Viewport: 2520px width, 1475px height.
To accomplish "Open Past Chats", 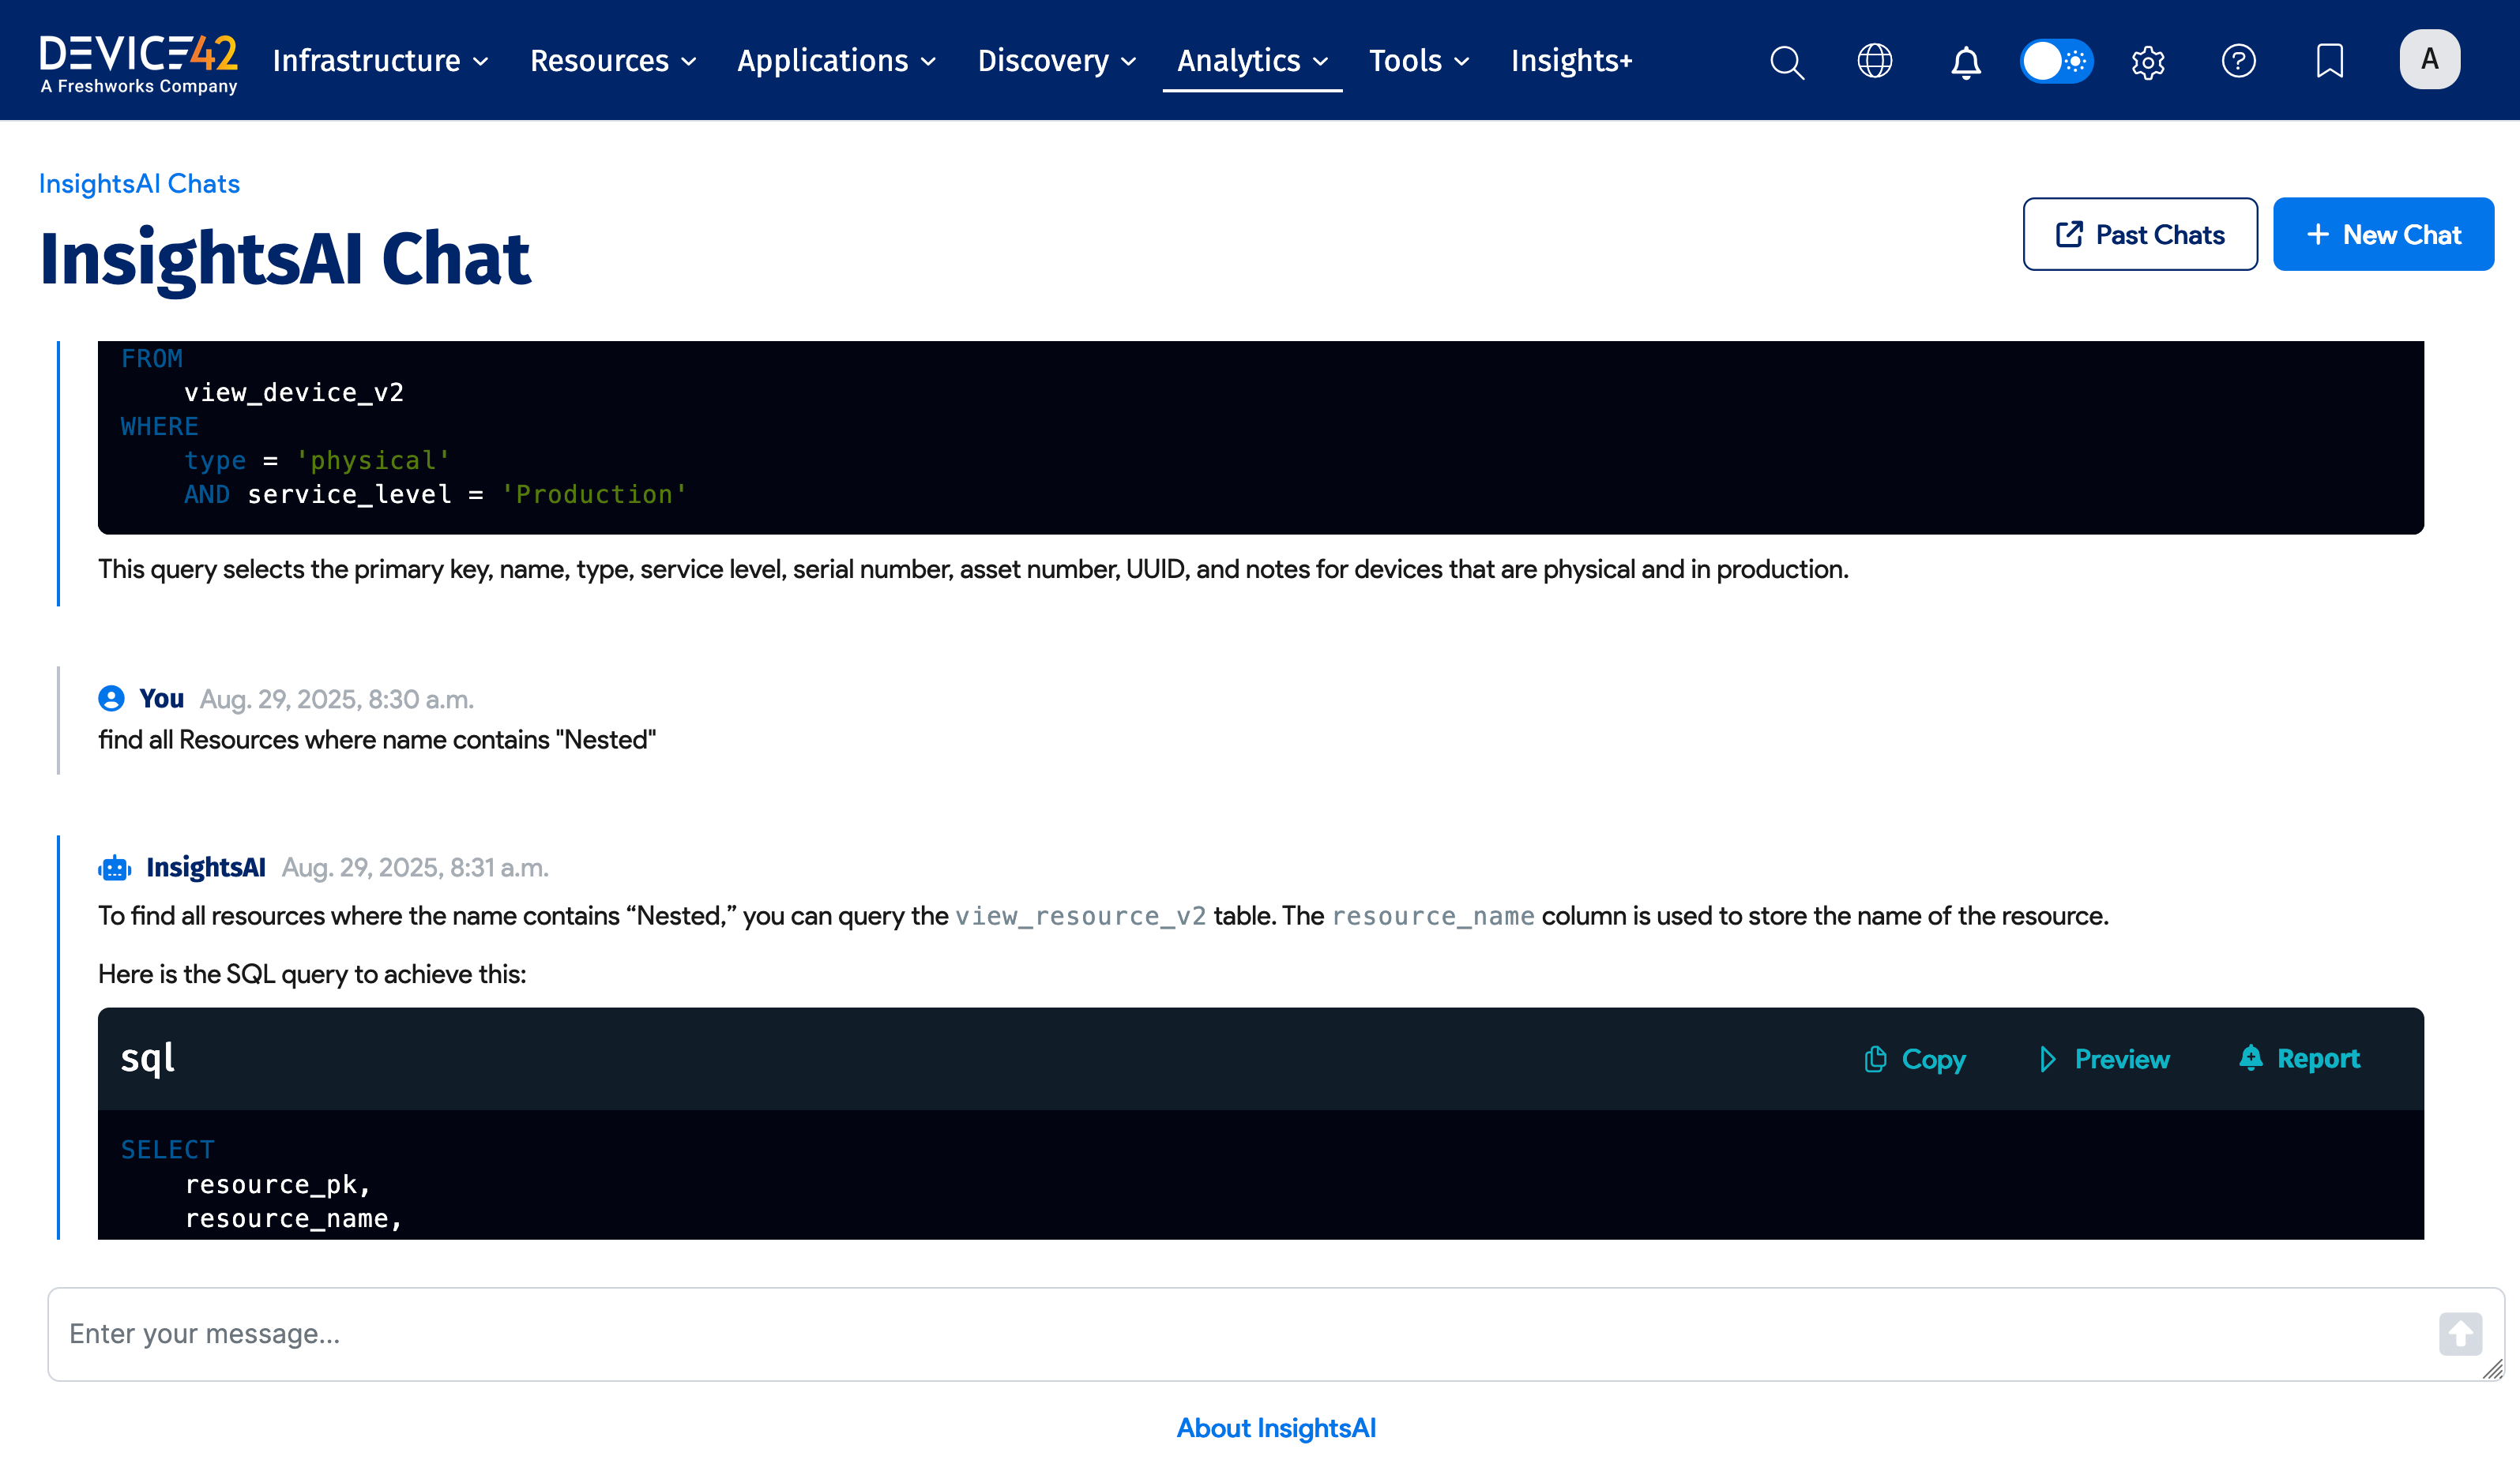I will [x=2139, y=235].
